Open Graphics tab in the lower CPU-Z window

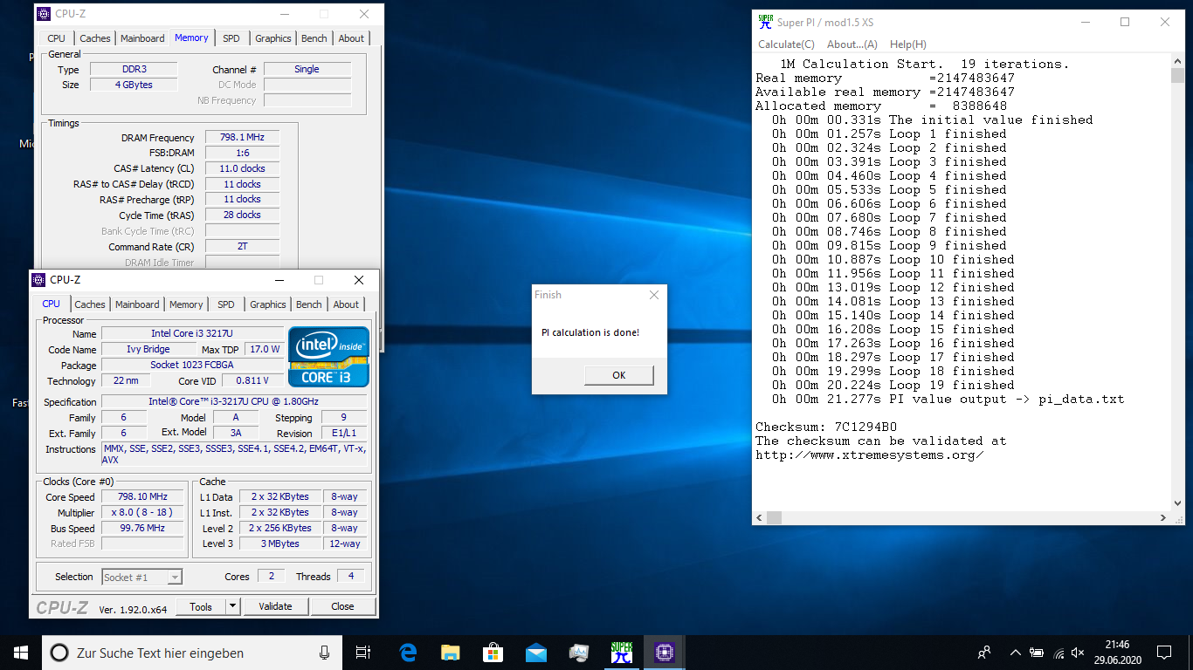[268, 304]
